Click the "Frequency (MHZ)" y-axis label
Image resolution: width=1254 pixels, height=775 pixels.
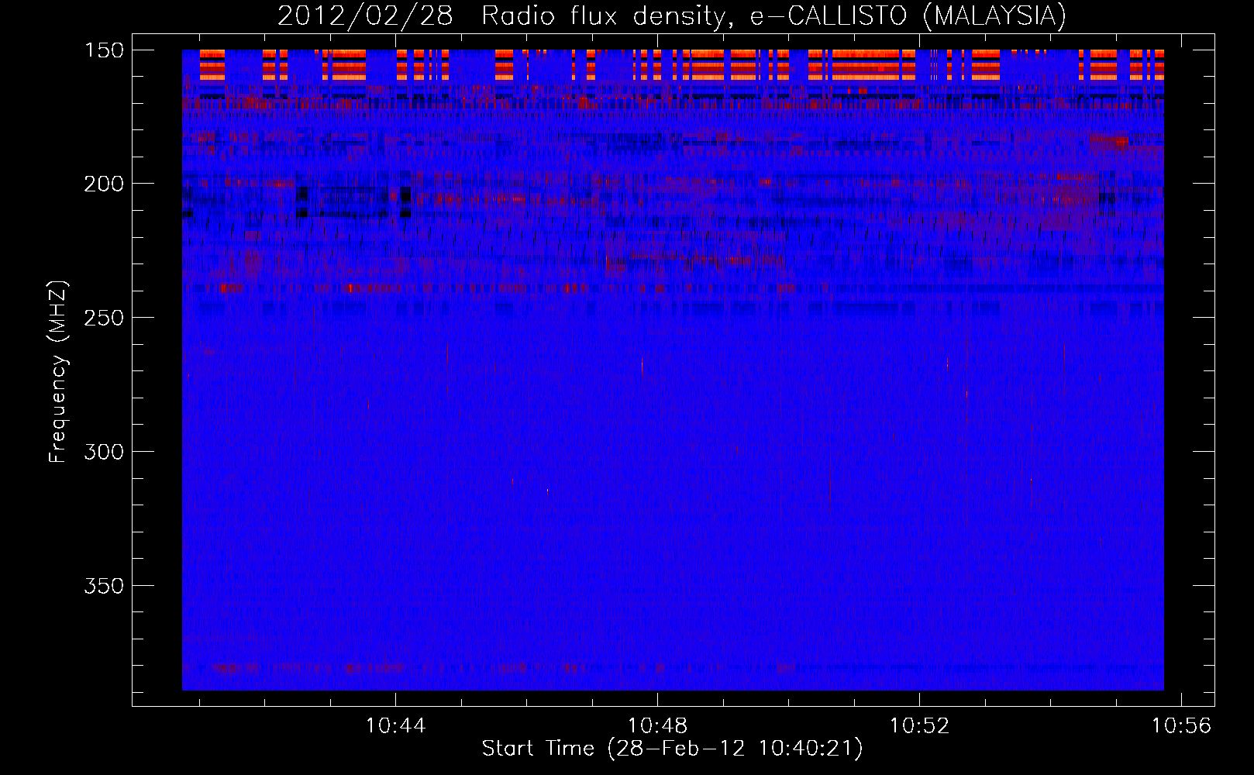click(58, 371)
